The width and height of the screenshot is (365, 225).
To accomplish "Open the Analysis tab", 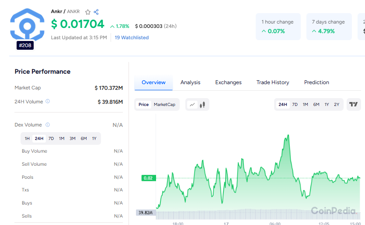I will click(190, 82).
